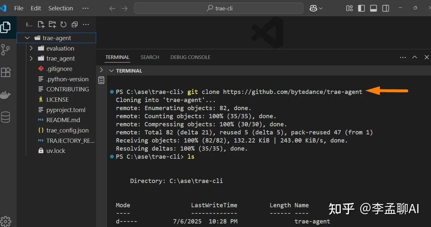
Task: Collapse all folders in Explorer
Action: (75, 24)
